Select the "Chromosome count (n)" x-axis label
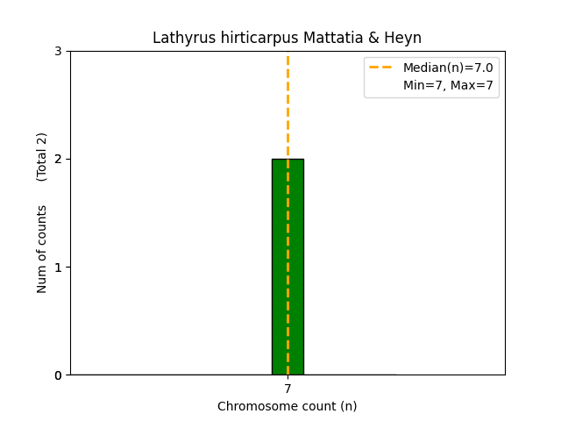Viewport: 561px width, 421px height. click(287, 406)
